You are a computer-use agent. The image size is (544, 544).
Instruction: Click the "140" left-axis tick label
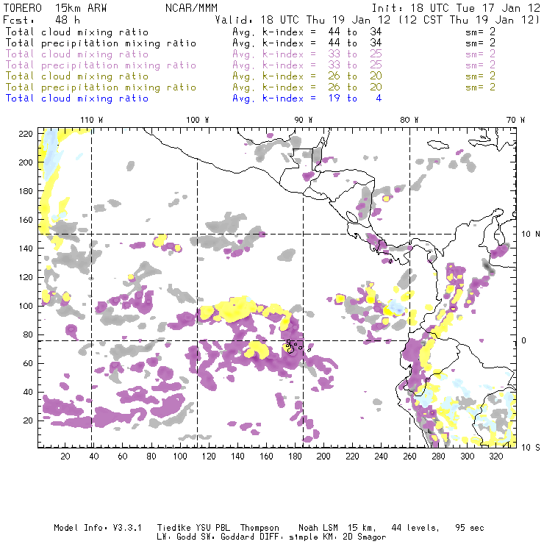click(25, 248)
